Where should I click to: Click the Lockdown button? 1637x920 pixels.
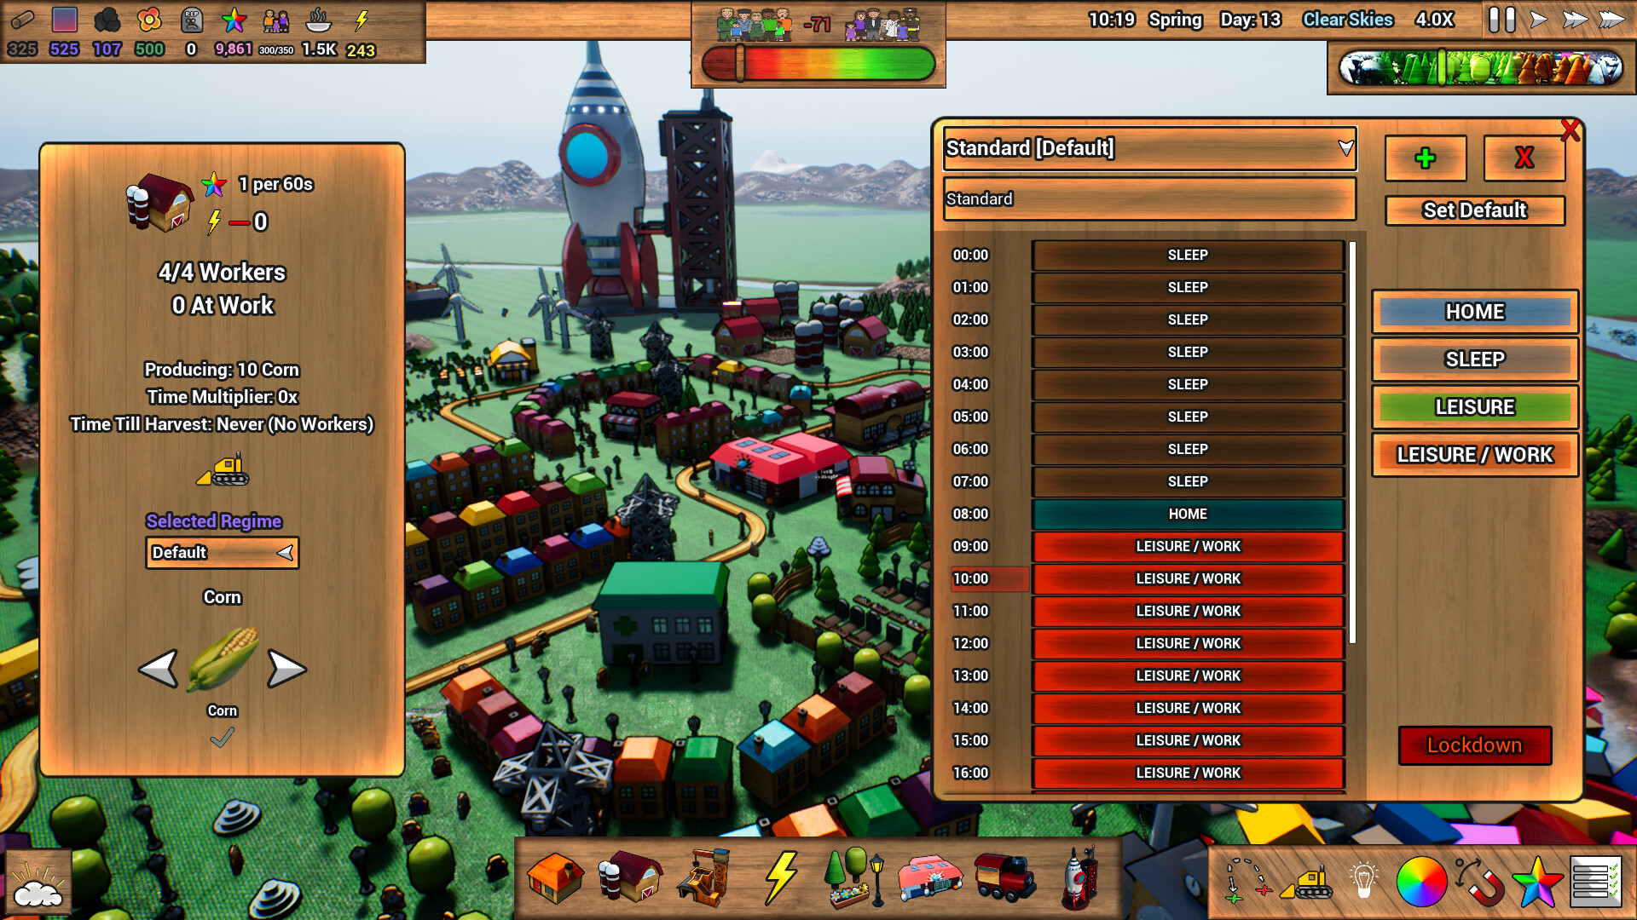[x=1474, y=745]
